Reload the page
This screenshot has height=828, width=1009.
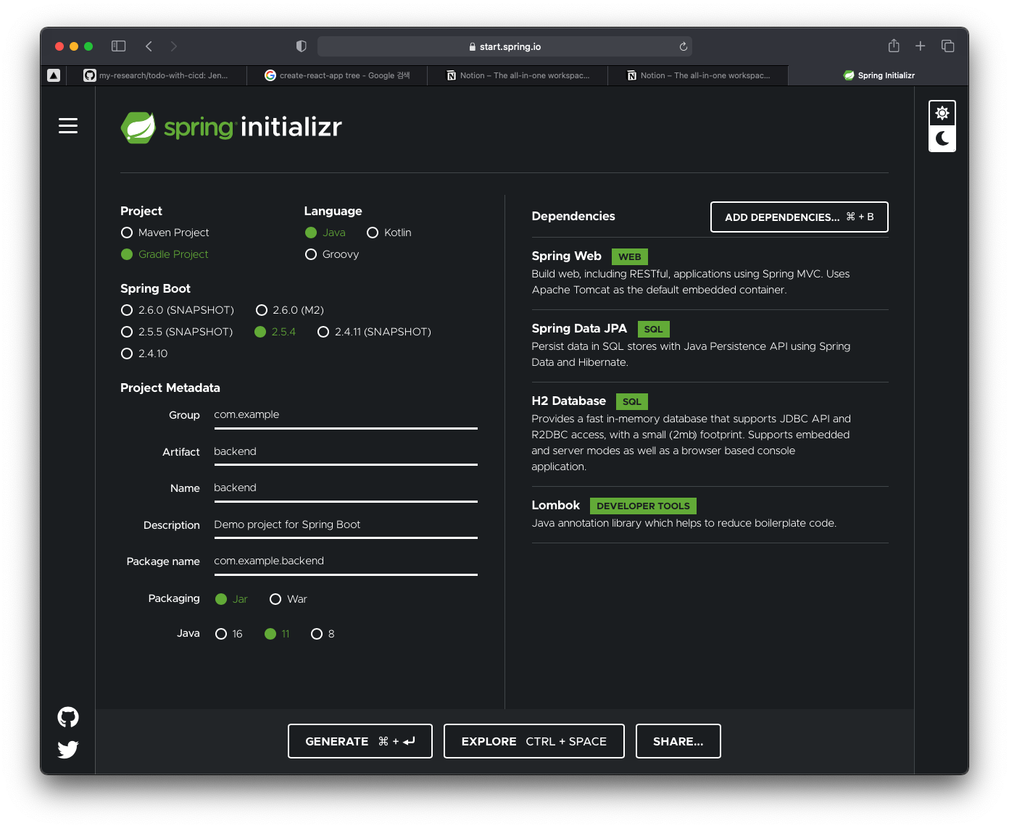[x=683, y=46]
